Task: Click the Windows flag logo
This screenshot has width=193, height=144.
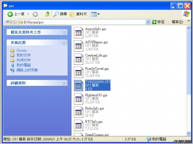Action: point(186,14)
